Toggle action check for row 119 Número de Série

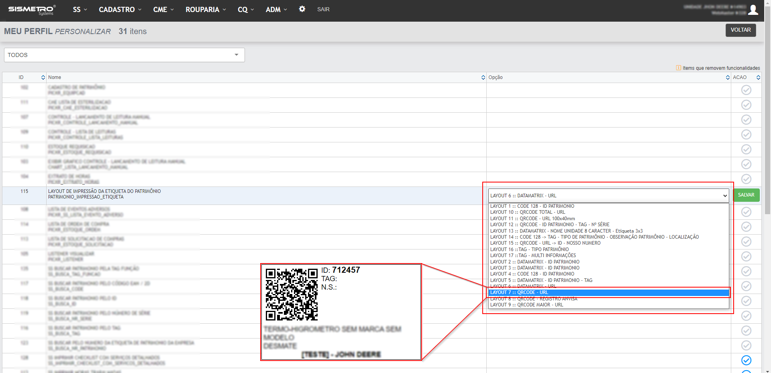[x=746, y=316]
